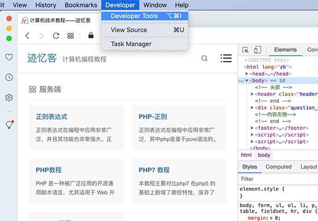
Task: Open the Bookmarks menu
Action: click(x=81, y=5)
